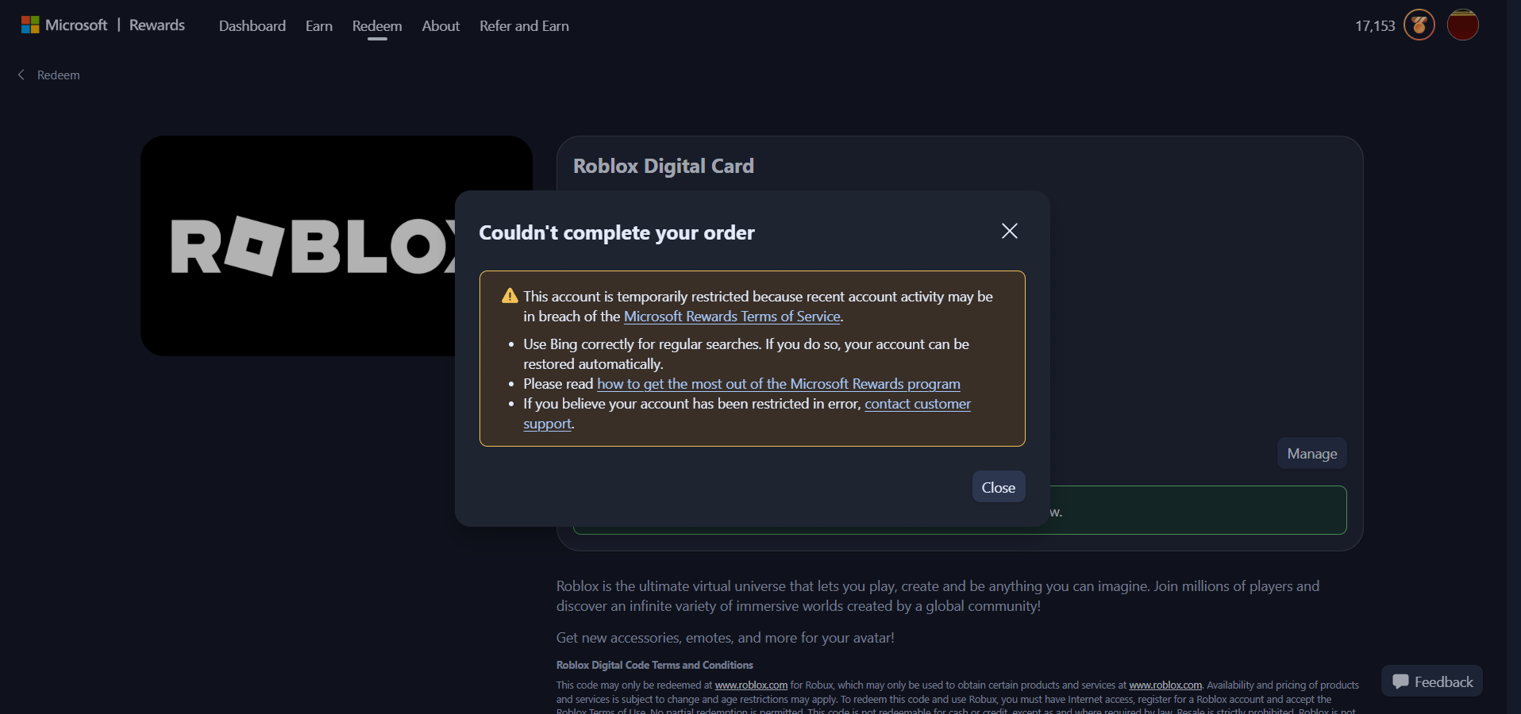The height and width of the screenshot is (714, 1521).
Task: Open first www.roblox.com link in terms
Action: [751, 685]
